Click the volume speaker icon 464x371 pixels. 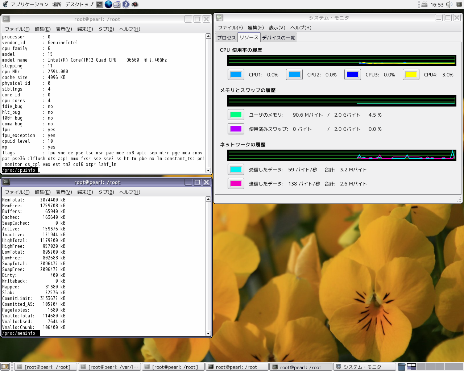(449, 4)
